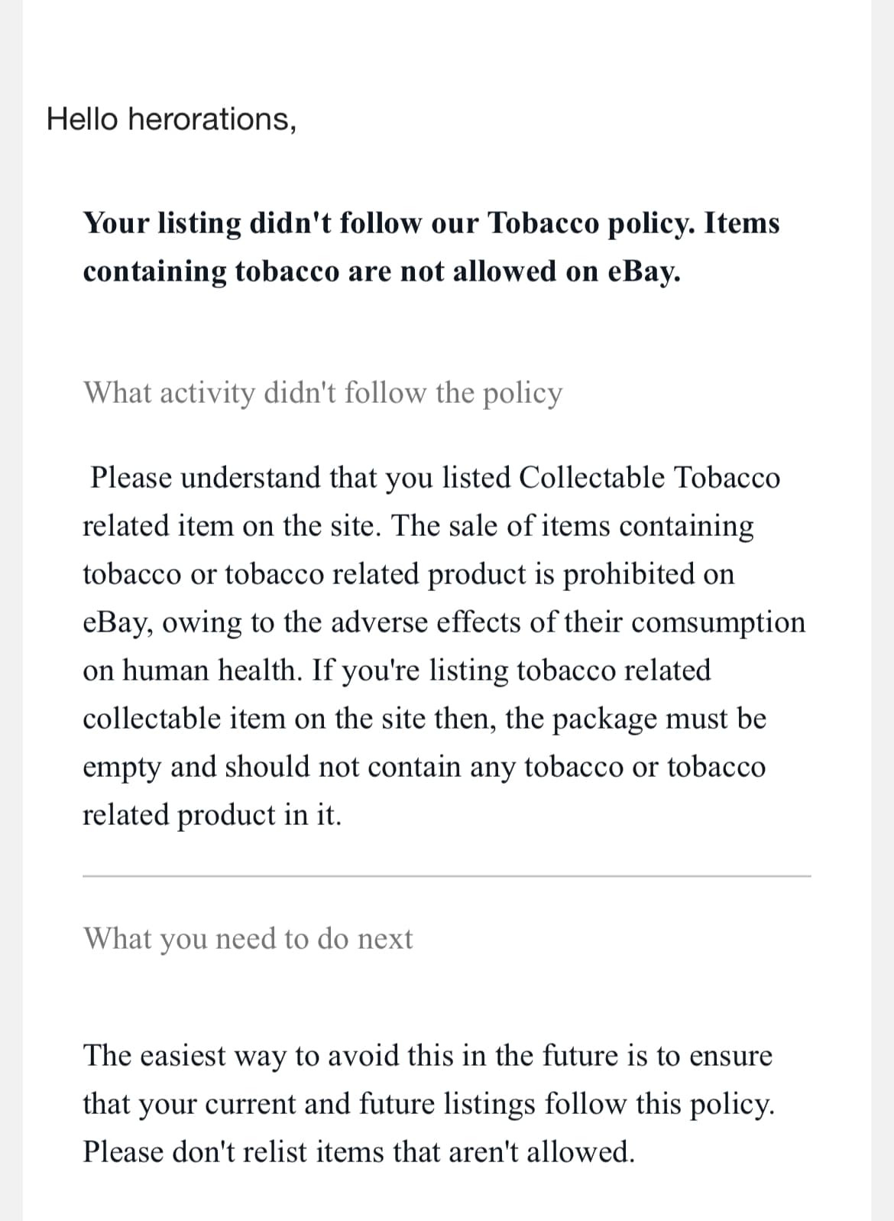Click the phrase "The easiest way to avoid this"

coord(270,1056)
